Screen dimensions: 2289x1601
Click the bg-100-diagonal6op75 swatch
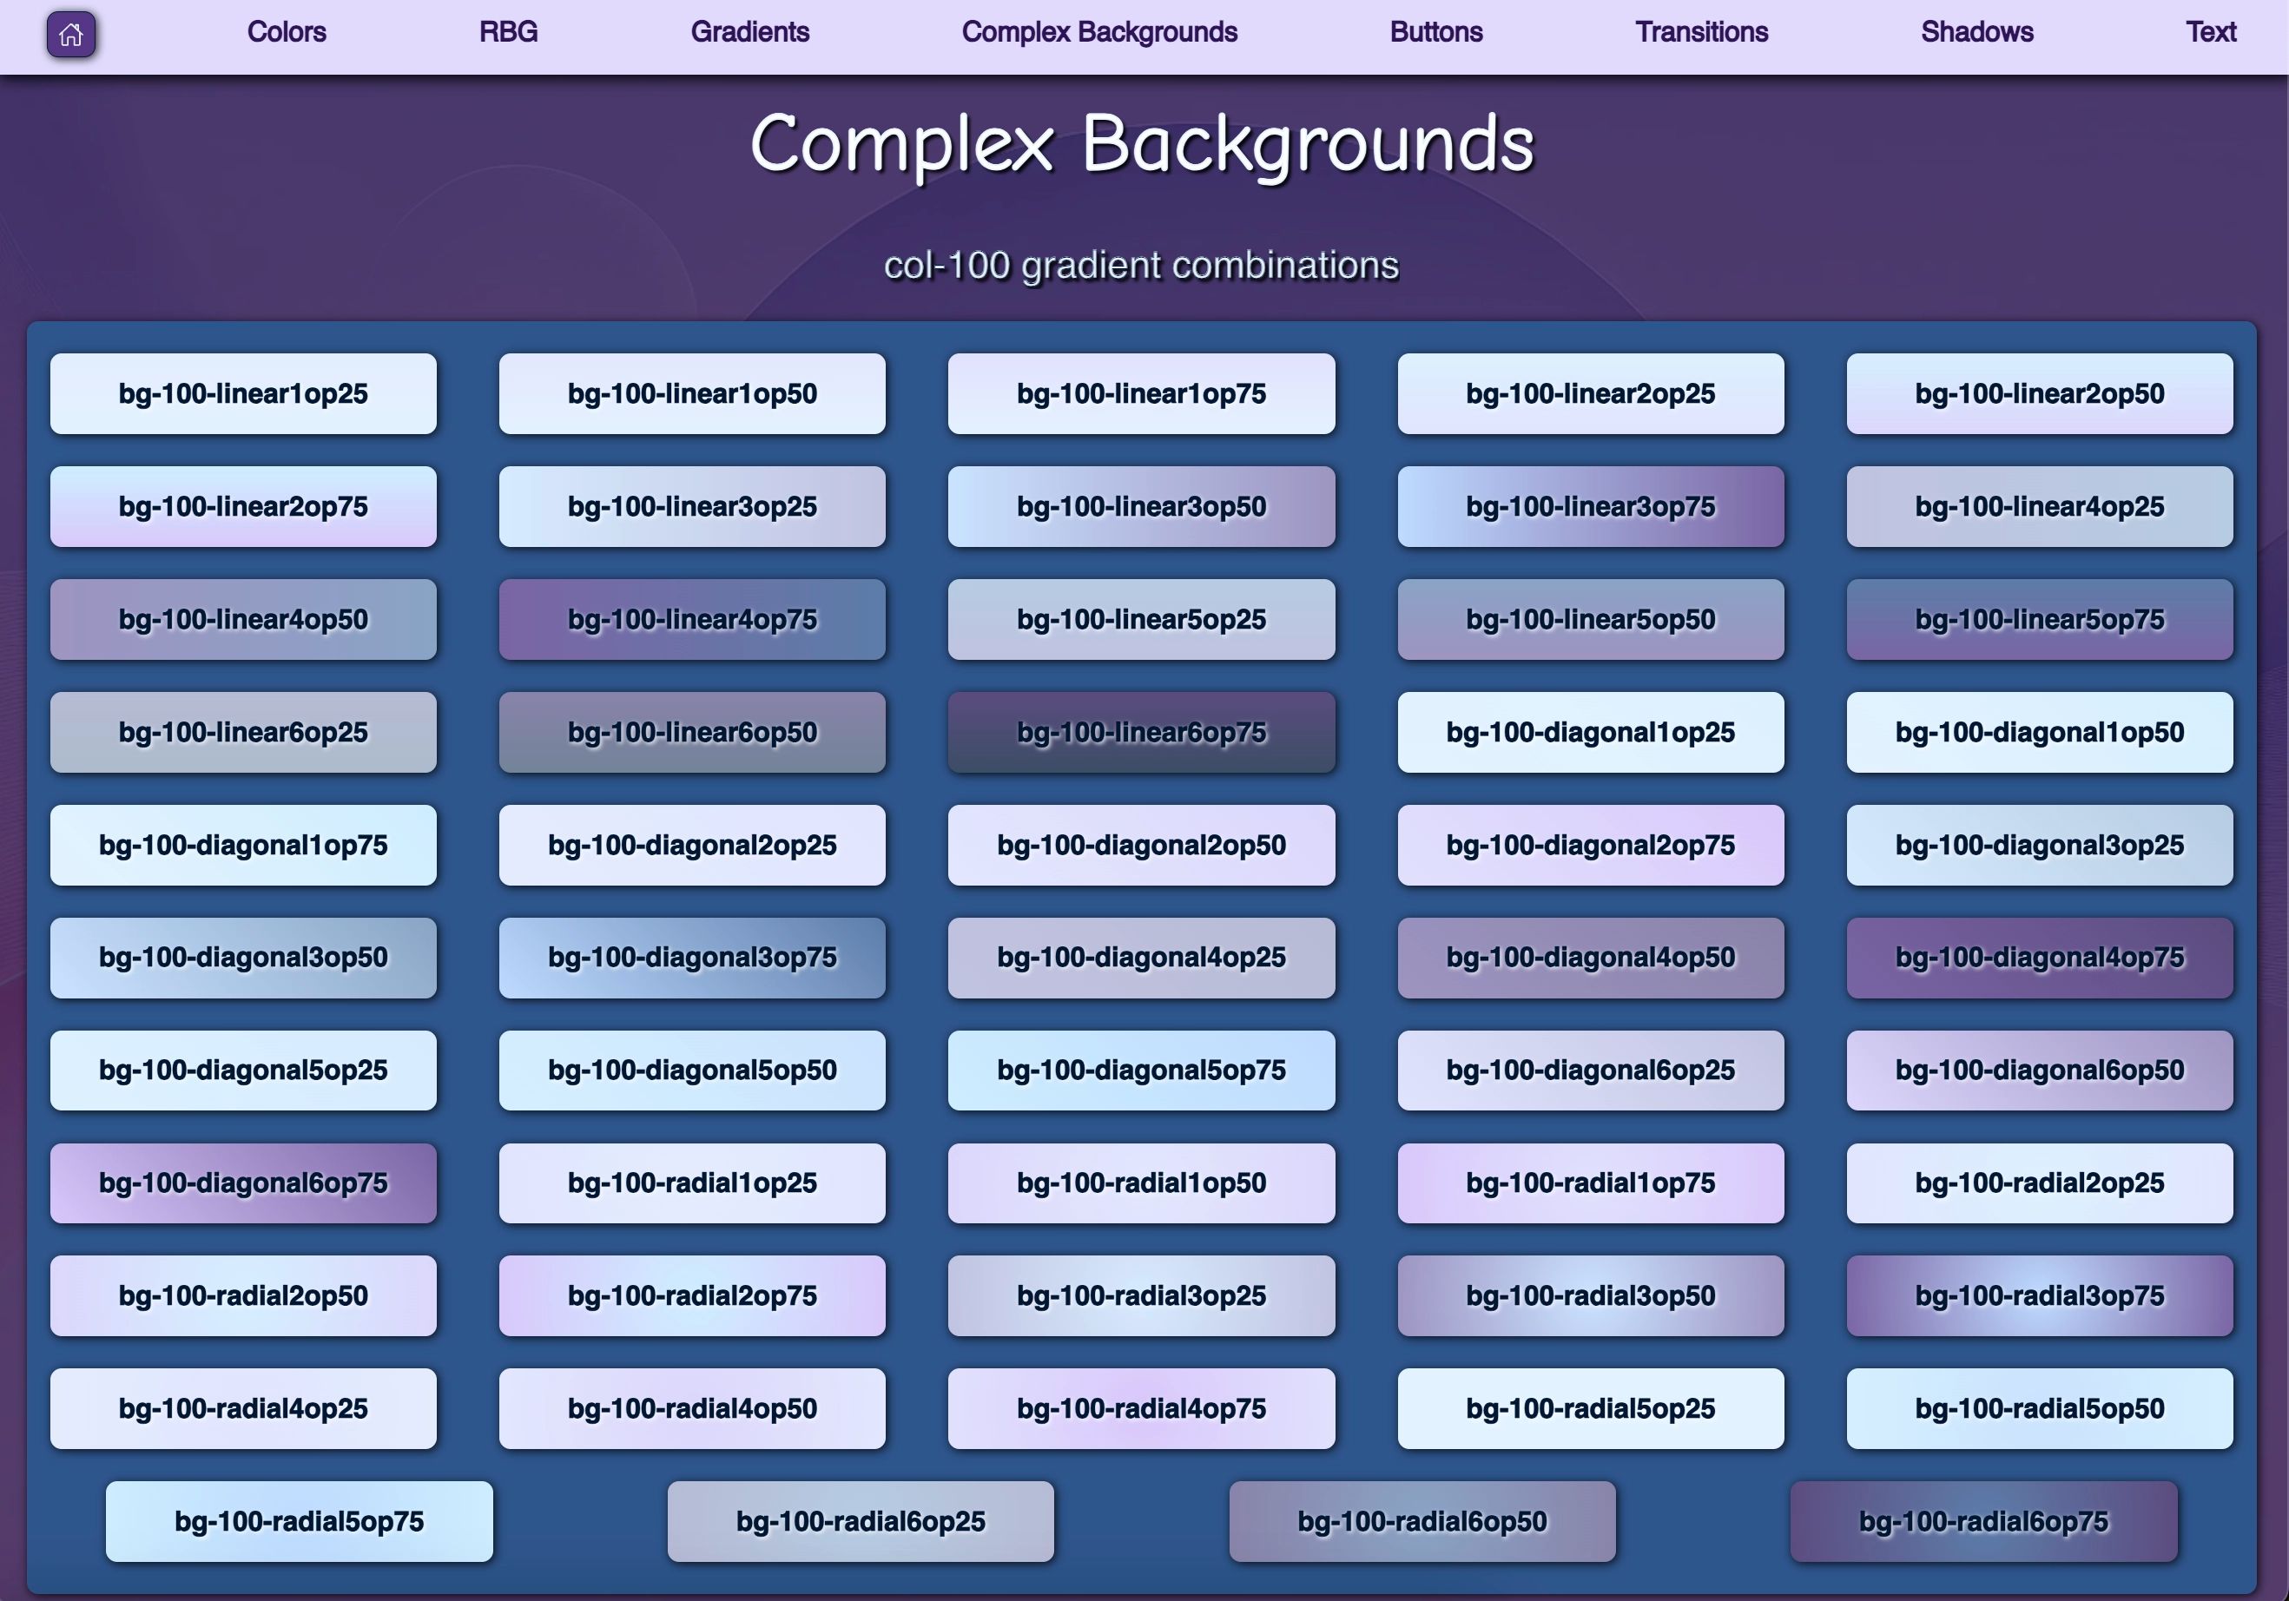click(x=242, y=1183)
